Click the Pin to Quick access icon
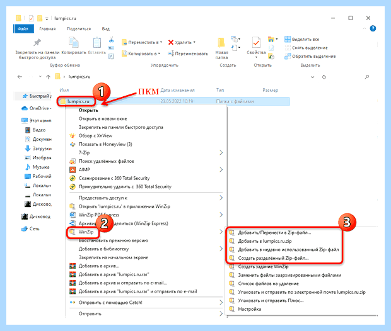 coord(37,42)
